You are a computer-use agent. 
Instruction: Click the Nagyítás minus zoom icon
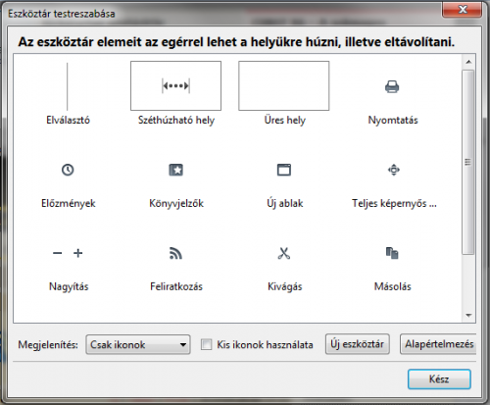[57, 253]
